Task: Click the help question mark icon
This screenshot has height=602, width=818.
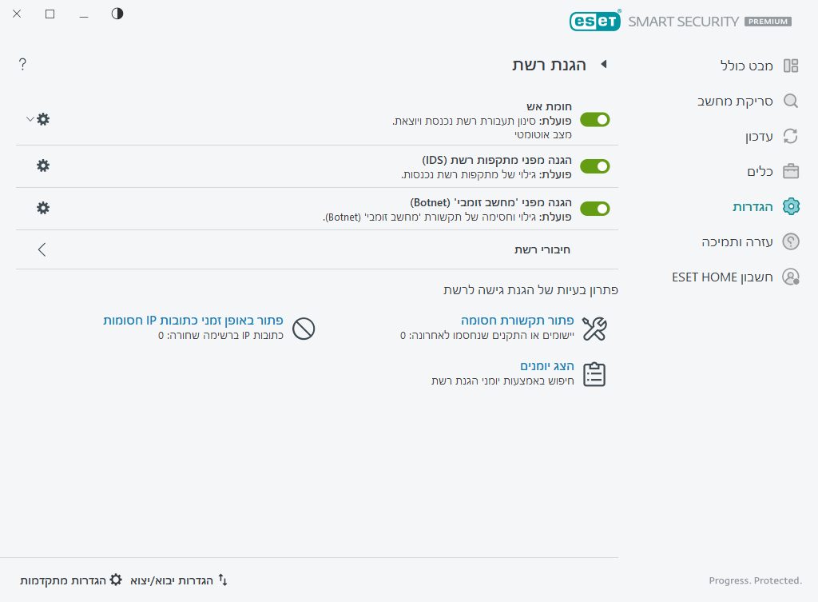Action: 22,65
